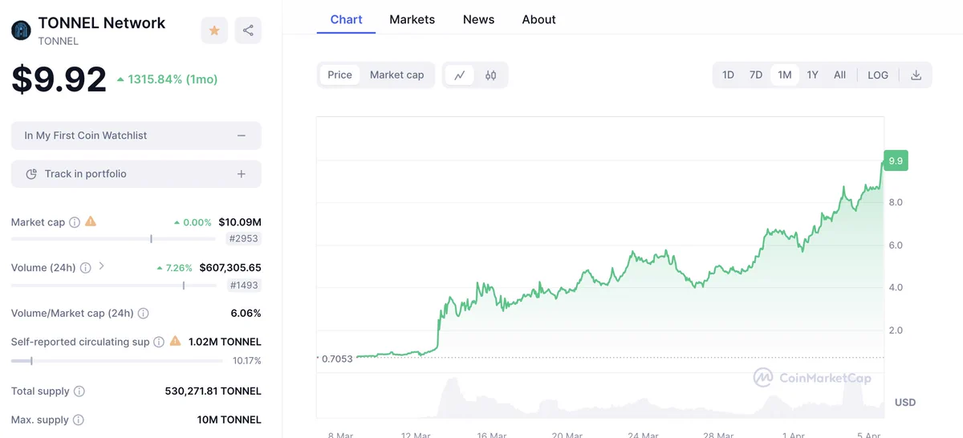The image size is (963, 438).
Task: Click Market cap rank #2953 badge
Action: click(x=244, y=238)
